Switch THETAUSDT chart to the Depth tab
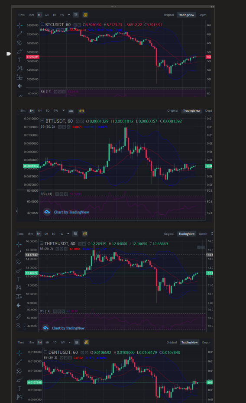 [x=203, y=234]
